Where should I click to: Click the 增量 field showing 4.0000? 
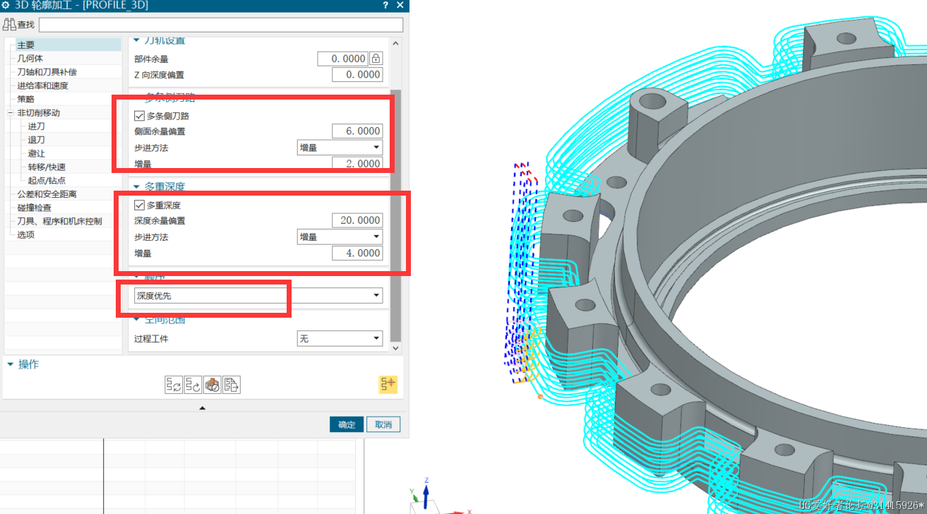pyautogui.click(x=357, y=253)
